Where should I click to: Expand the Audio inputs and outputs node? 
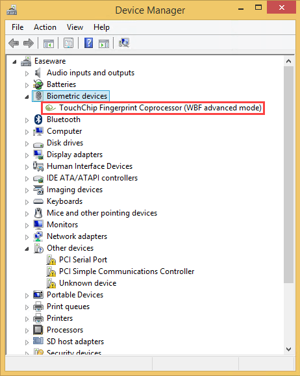click(x=27, y=73)
